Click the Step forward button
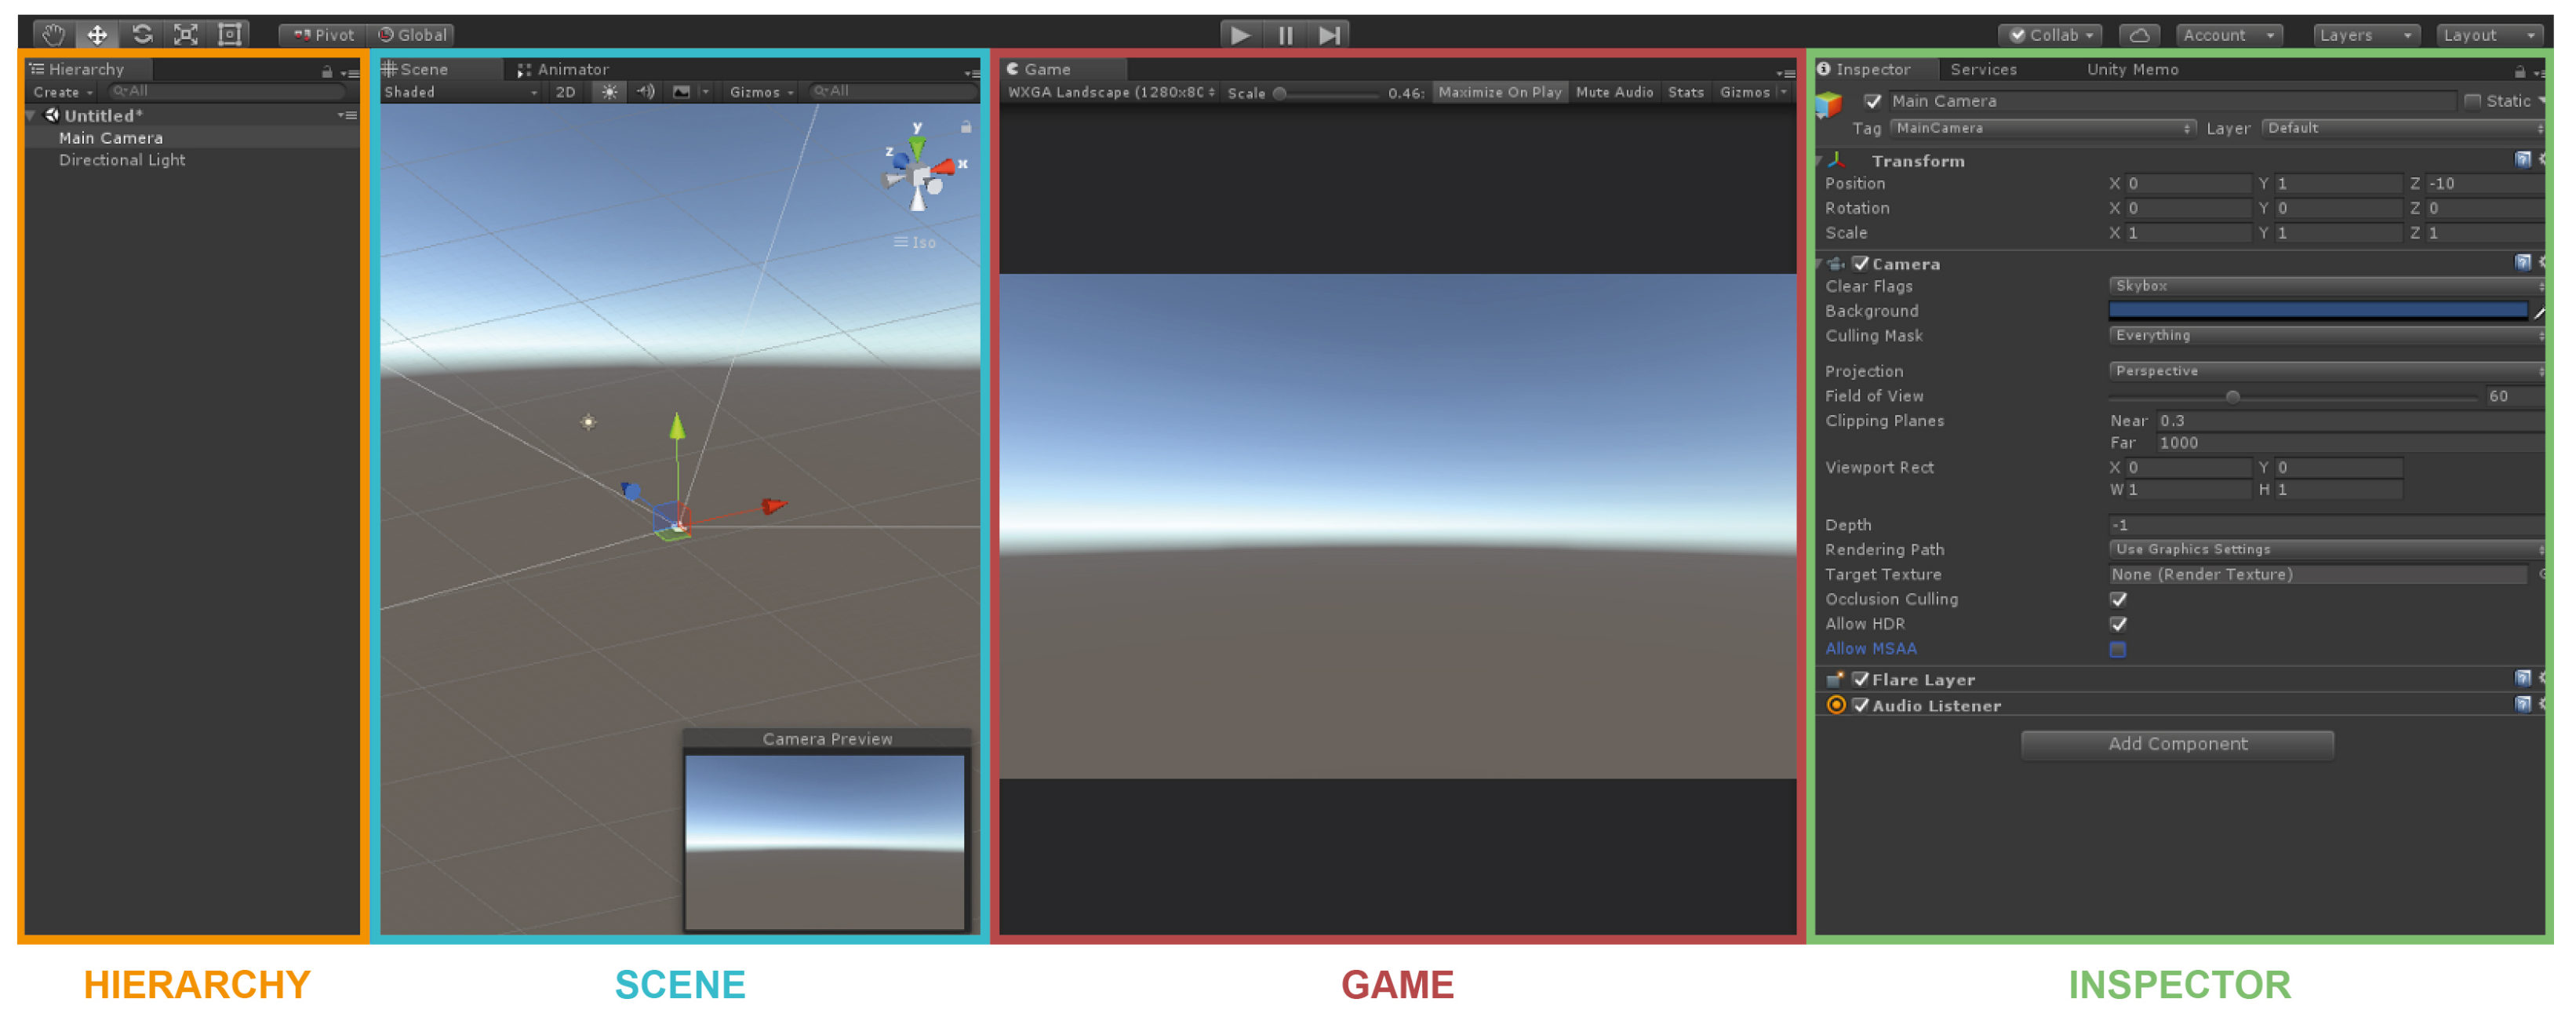 point(1329,36)
